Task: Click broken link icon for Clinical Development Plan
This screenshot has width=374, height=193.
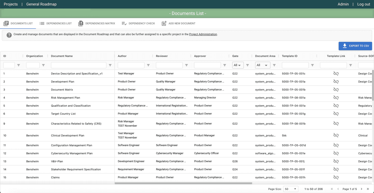Action: coord(336,136)
